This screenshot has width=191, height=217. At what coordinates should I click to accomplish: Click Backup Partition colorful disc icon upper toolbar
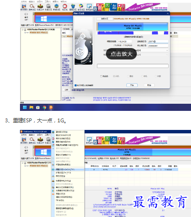pos(81,6)
